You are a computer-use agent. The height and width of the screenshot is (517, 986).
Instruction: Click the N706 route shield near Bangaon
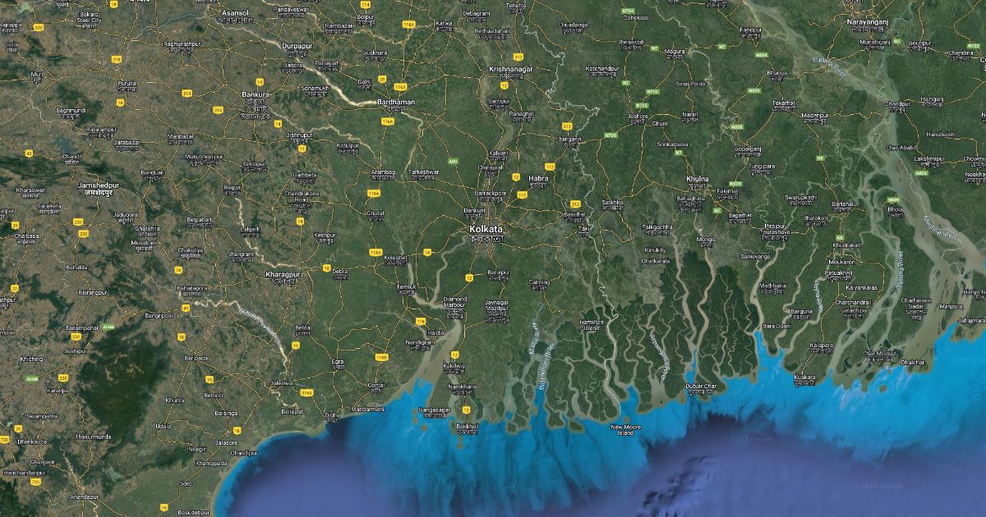click(610, 135)
